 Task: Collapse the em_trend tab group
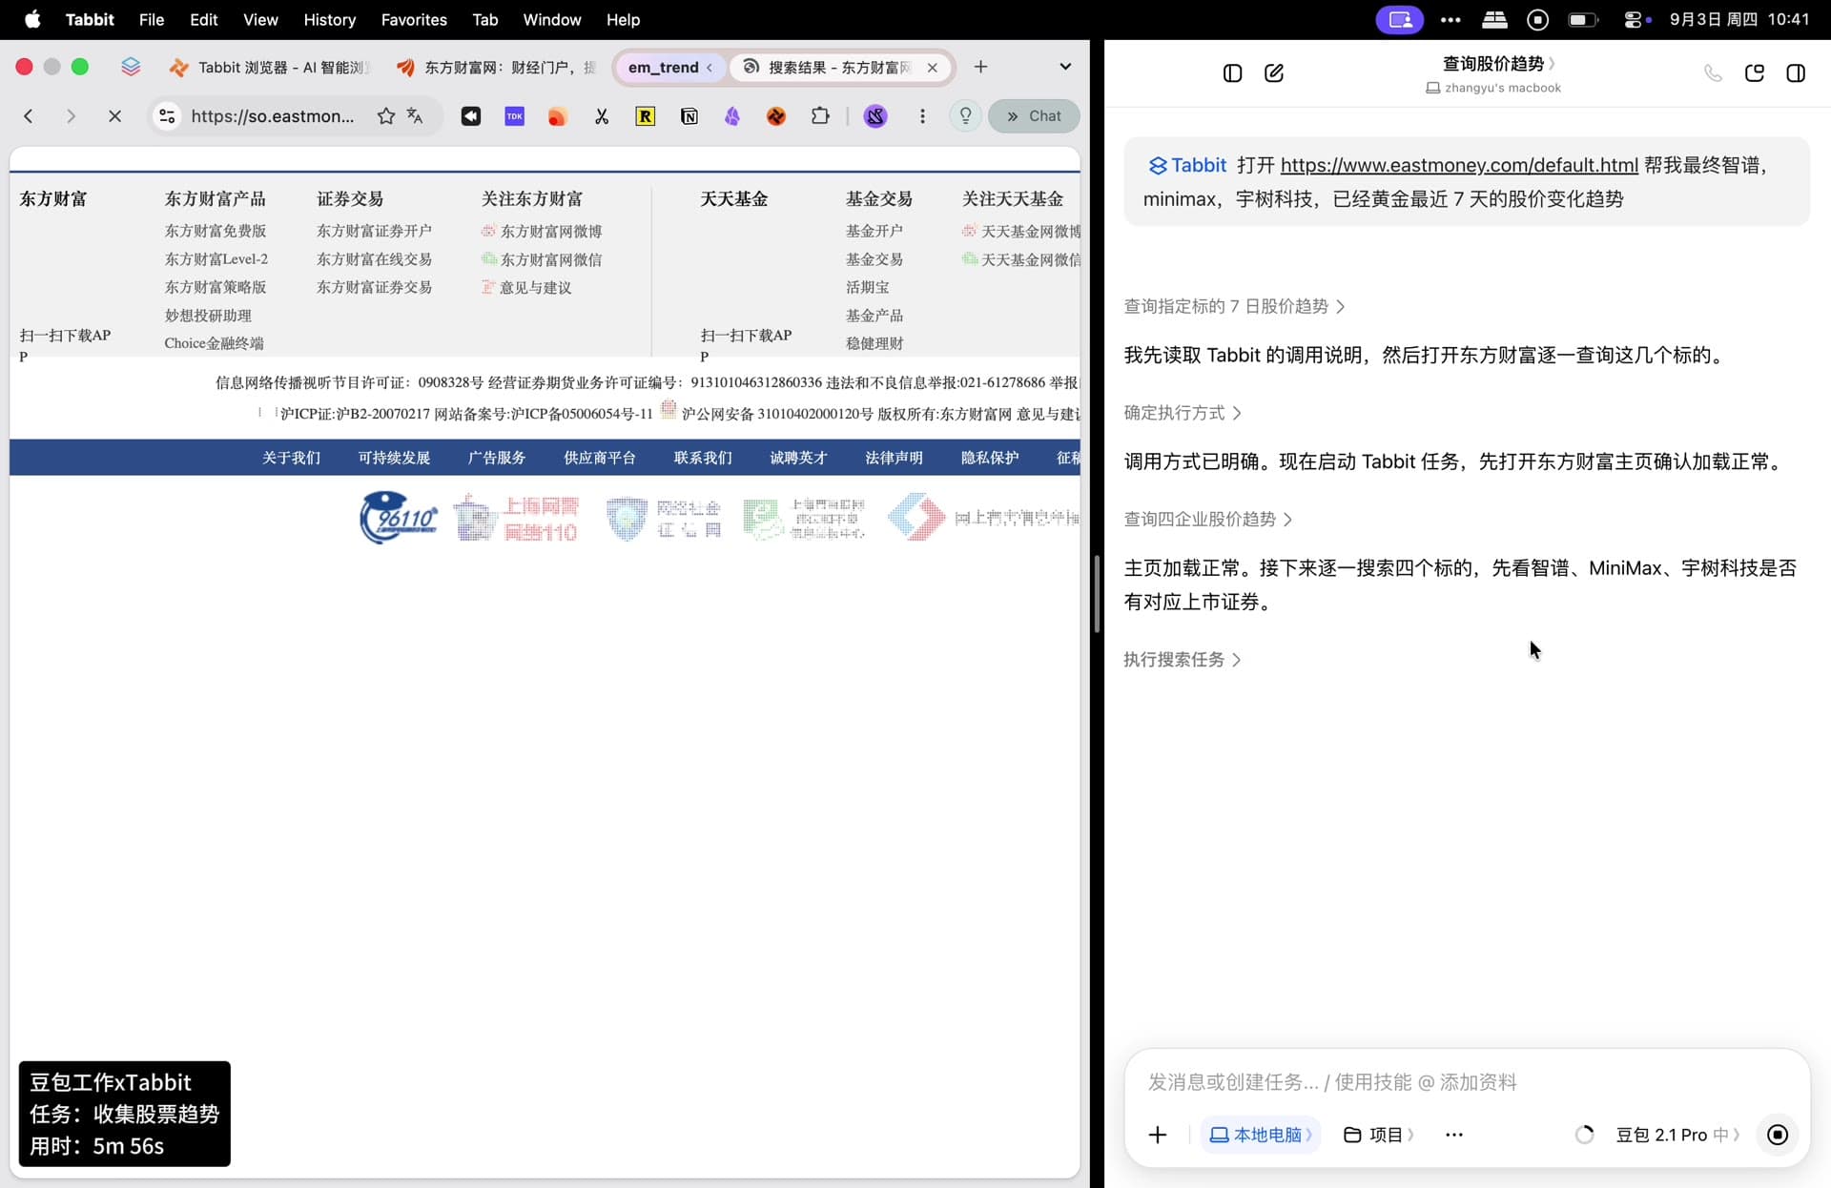670,67
